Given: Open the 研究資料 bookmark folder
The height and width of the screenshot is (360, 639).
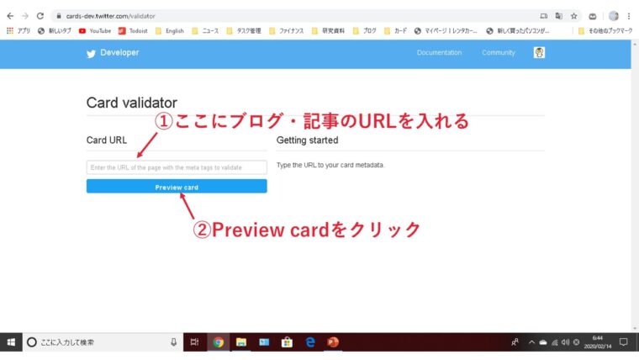Looking at the screenshot, I should [x=328, y=30].
